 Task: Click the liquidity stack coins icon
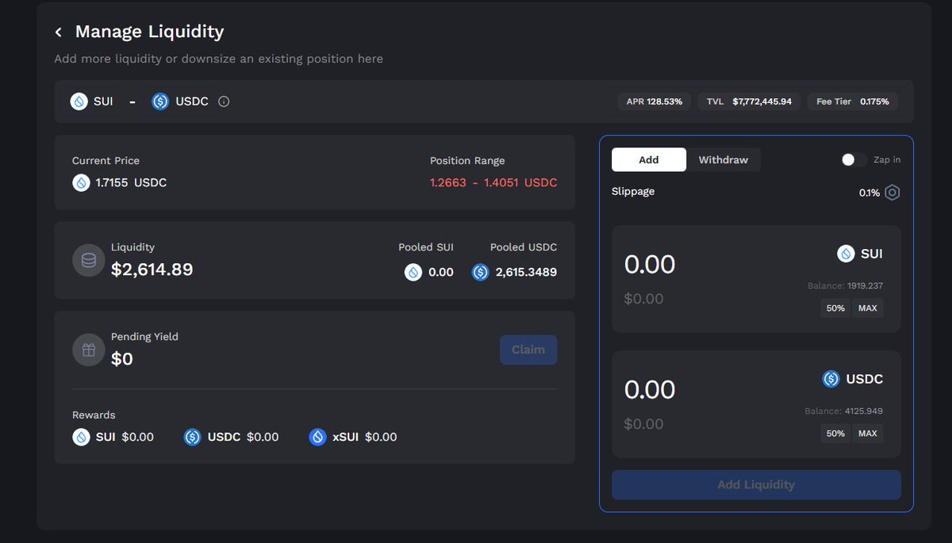pyautogui.click(x=89, y=260)
